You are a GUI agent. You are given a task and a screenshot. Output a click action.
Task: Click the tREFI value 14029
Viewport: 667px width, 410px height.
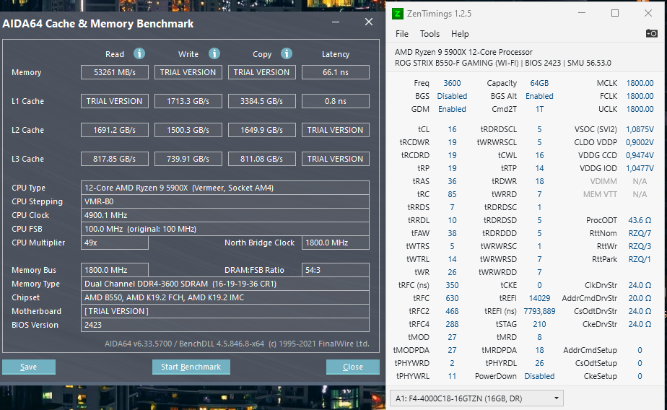[x=539, y=298]
